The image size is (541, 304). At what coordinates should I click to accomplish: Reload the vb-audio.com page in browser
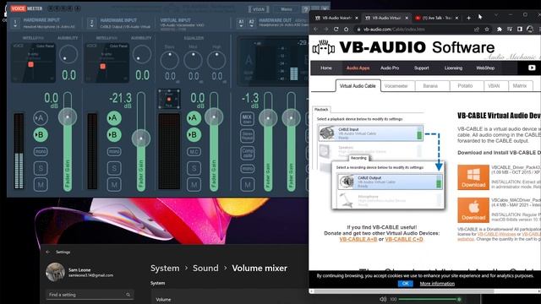point(336,30)
